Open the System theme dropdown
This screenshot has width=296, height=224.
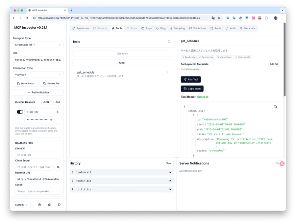[x=21, y=205]
